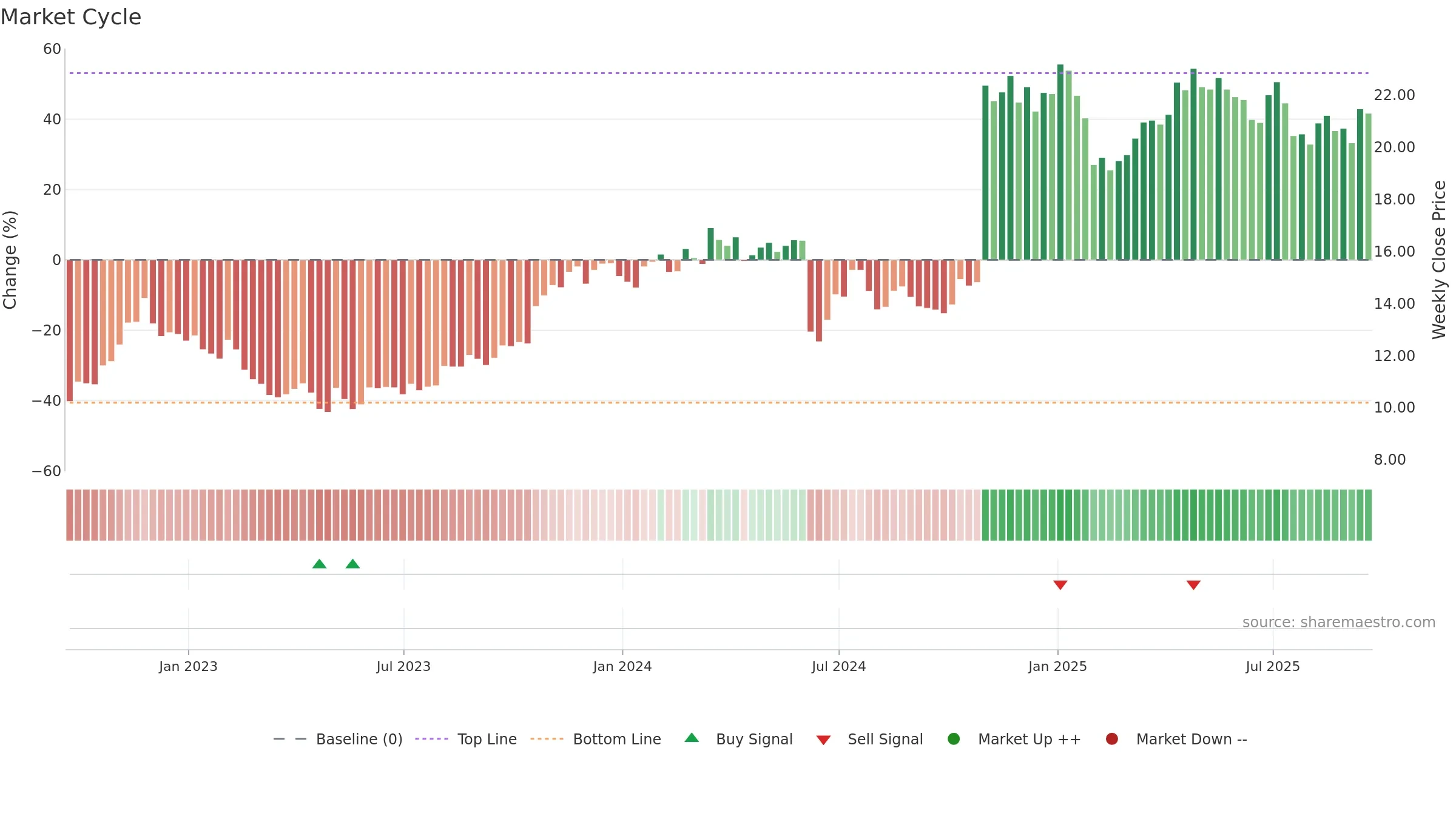Click the −60 label on change axis

coord(47,471)
